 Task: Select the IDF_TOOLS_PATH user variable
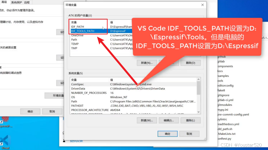(102, 31)
